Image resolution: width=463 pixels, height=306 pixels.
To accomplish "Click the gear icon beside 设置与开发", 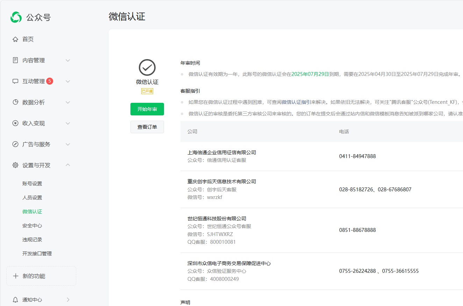I will click(15, 165).
